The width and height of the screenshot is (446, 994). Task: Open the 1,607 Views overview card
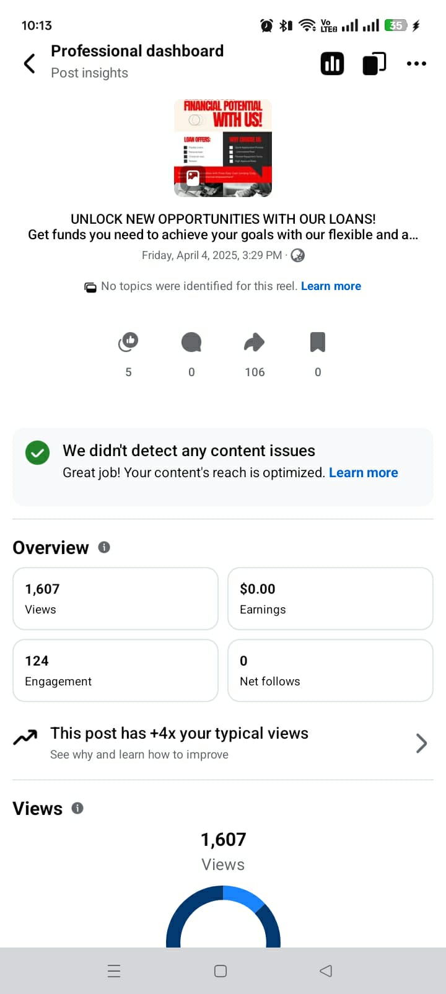(115, 599)
